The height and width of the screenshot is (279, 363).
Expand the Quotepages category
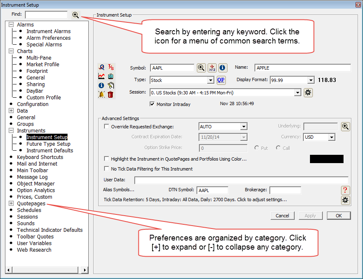(x=11, y=203)
